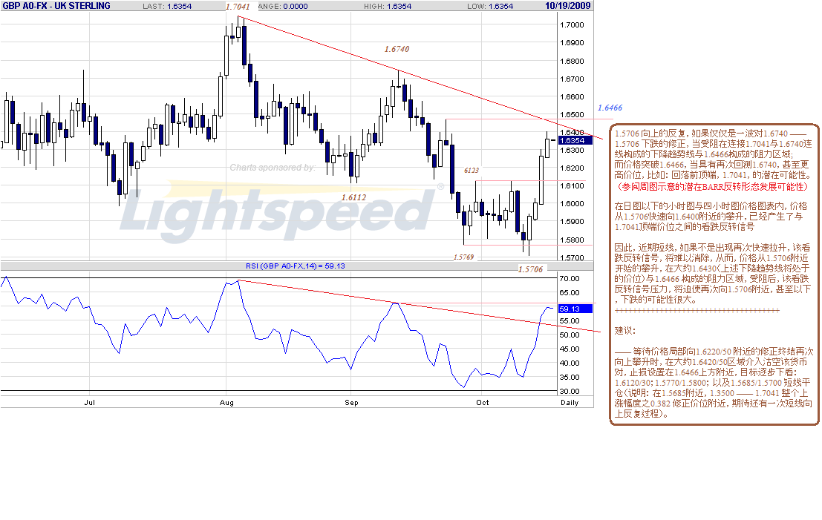This screenshot has height=520, width=822.
Task: Click the Daily timeframe label
Action: coord(570,402)
